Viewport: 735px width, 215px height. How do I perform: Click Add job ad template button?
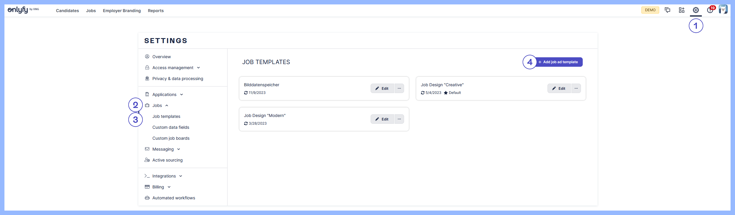(558, 62)
